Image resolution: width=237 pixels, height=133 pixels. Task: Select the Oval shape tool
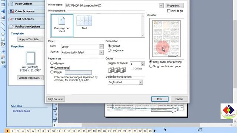click(x=3, y=34)
